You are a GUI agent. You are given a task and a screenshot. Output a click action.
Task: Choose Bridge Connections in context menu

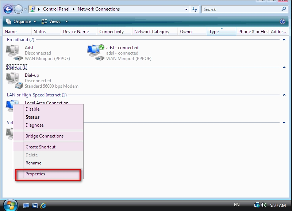tap(45, 136)
